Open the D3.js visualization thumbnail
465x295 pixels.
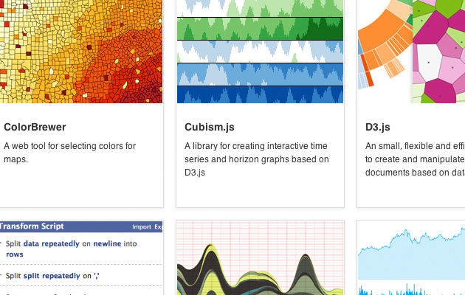[x=411, y=52]
